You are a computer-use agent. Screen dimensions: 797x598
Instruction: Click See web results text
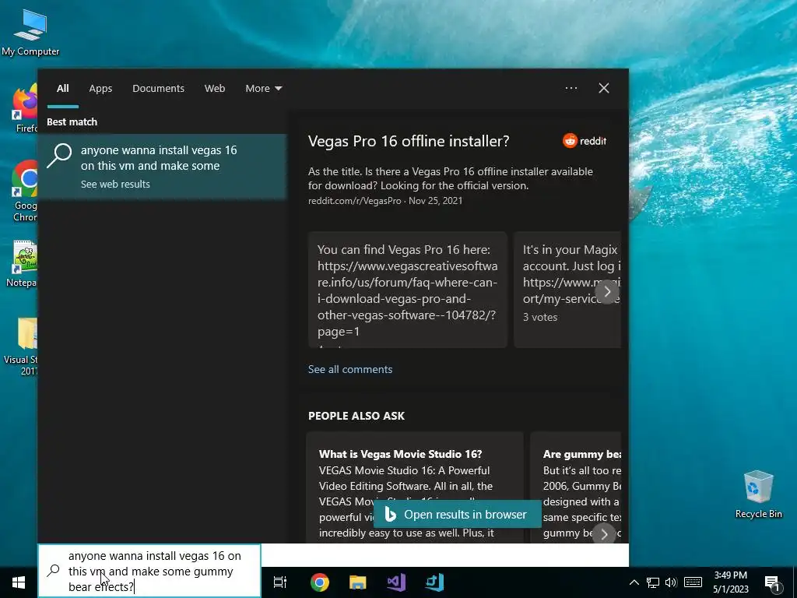[x=115, y=184]
